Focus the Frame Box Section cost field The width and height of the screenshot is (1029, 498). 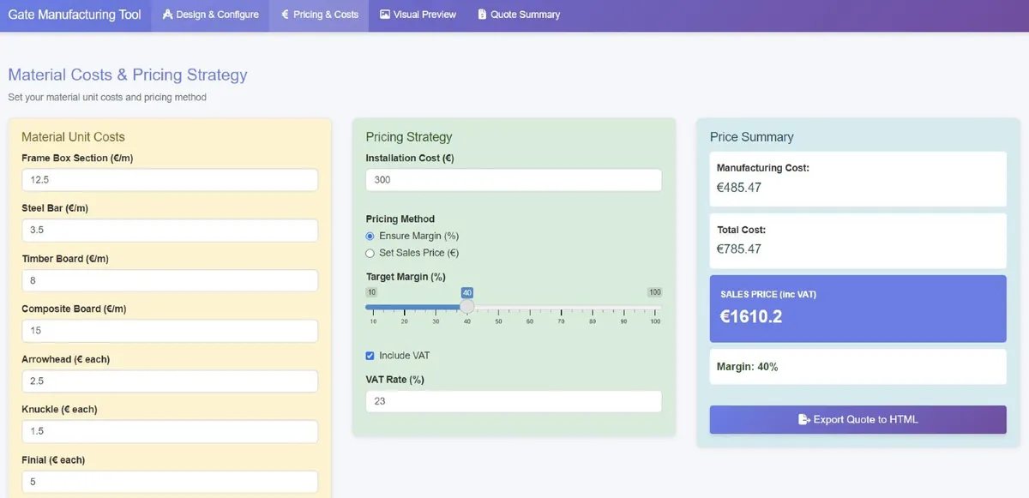[x=170, y=180]
